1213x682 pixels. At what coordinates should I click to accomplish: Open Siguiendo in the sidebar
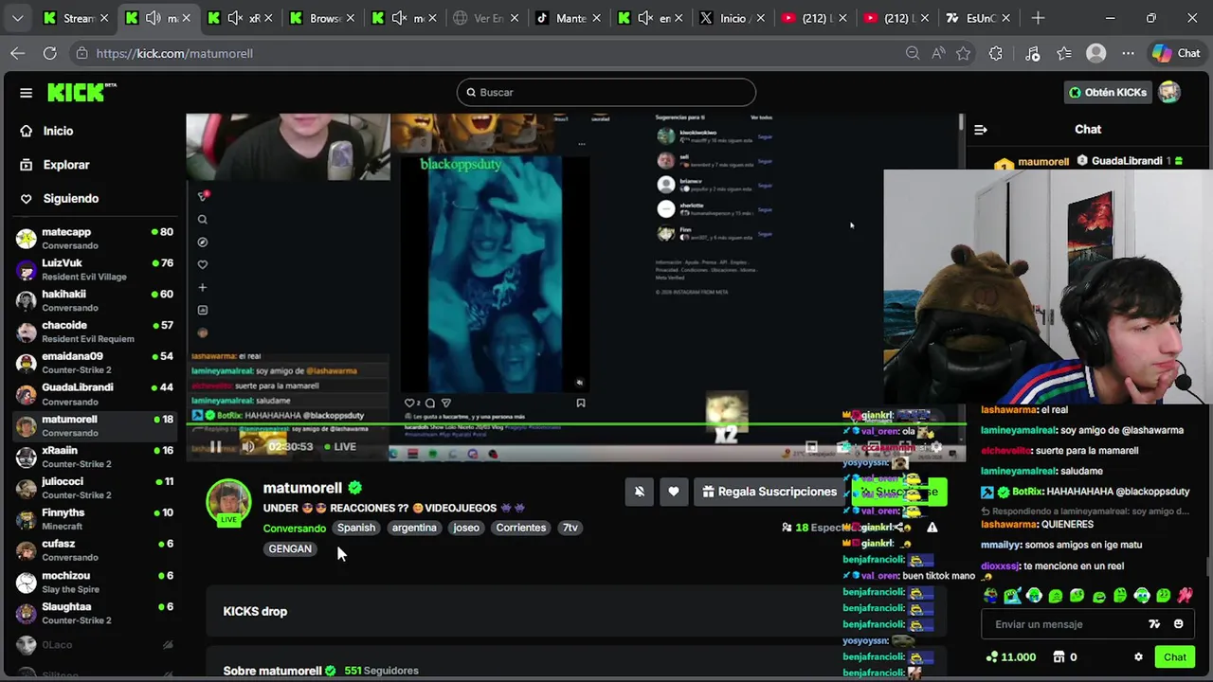coord(71,198)
